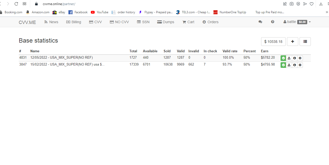The width and height of the screenshot is (329, 165).
Task: Click the CVV.ME brand link
Action: 27,22
